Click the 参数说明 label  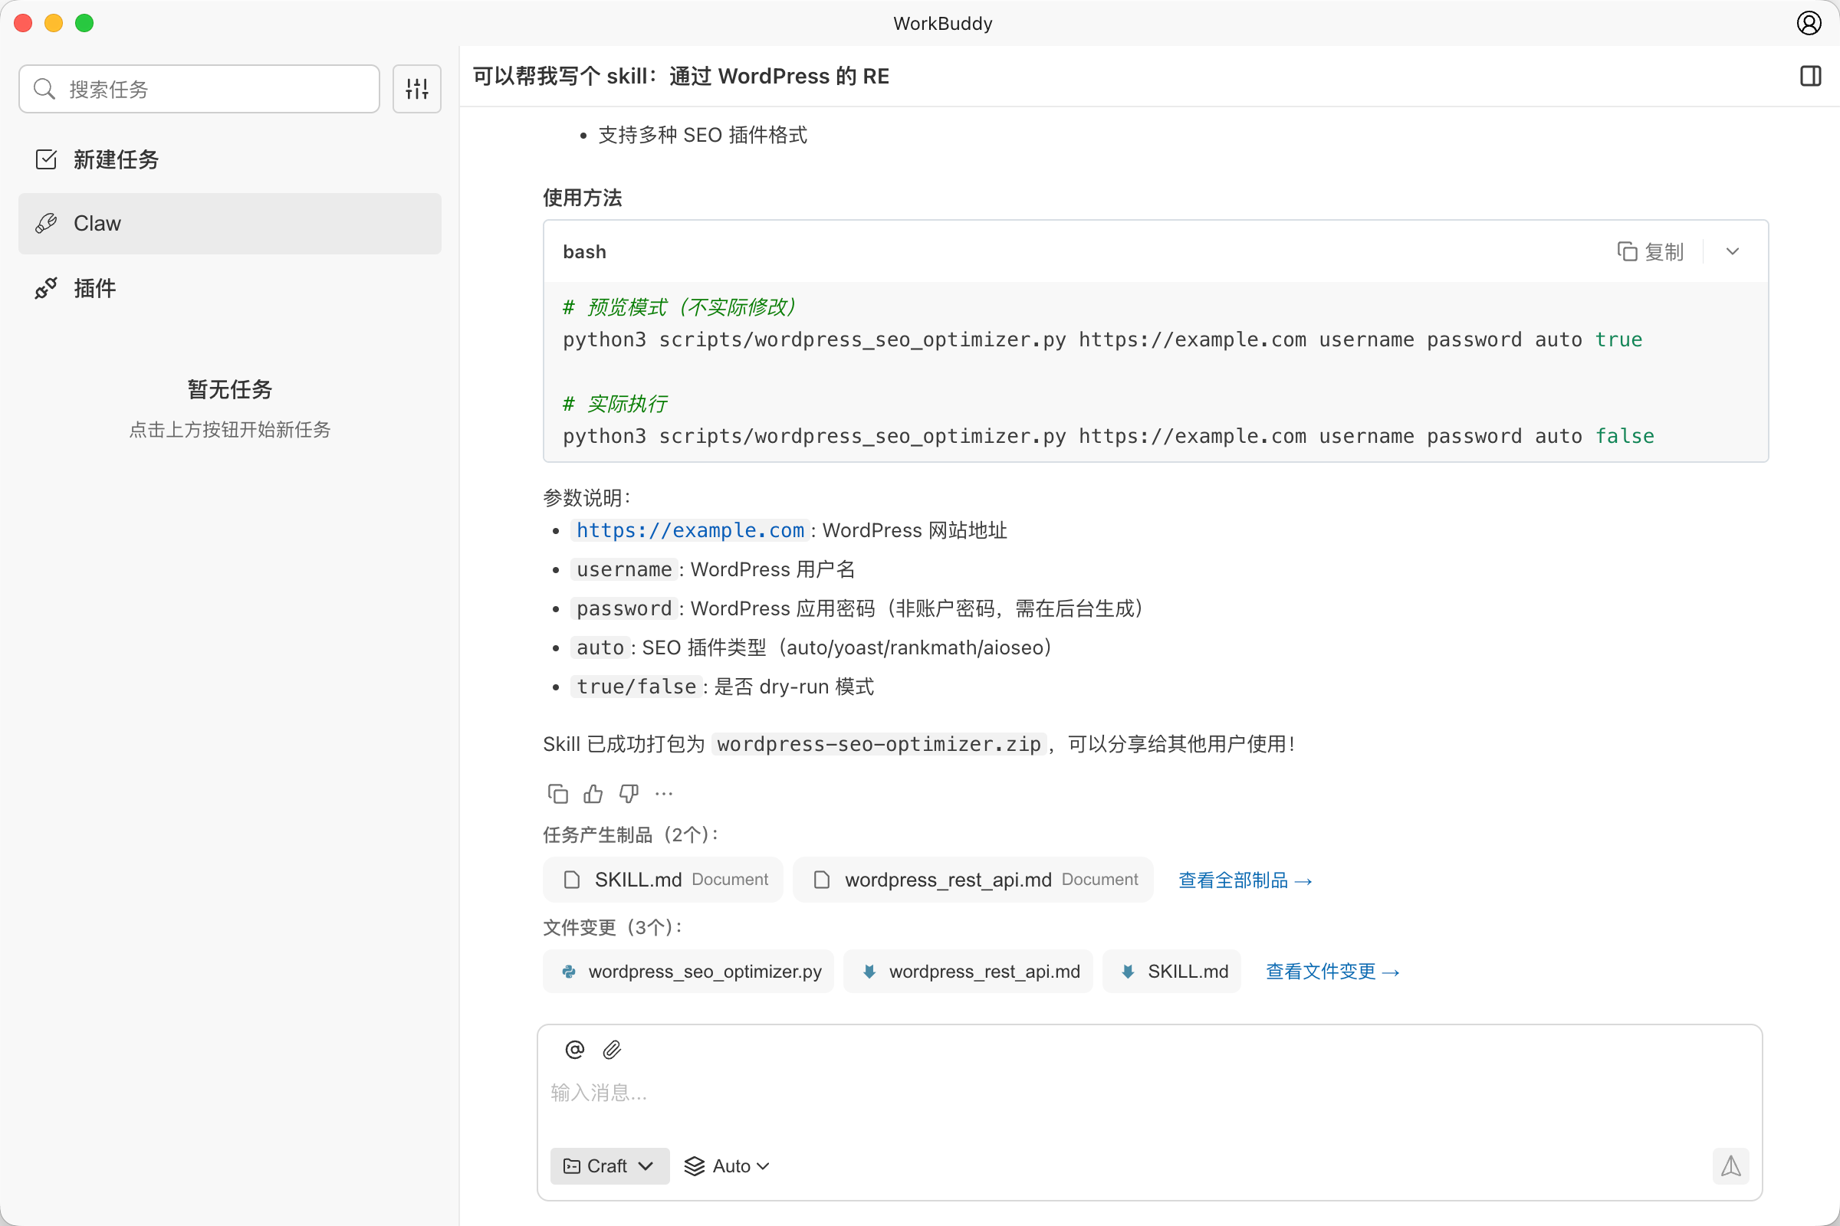586,497
